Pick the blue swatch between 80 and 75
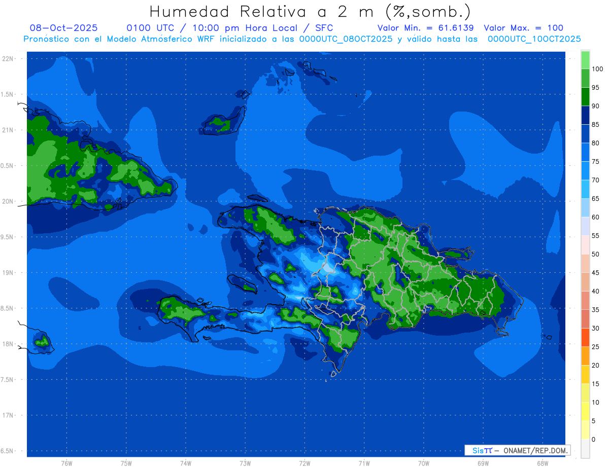 (585, 152)
